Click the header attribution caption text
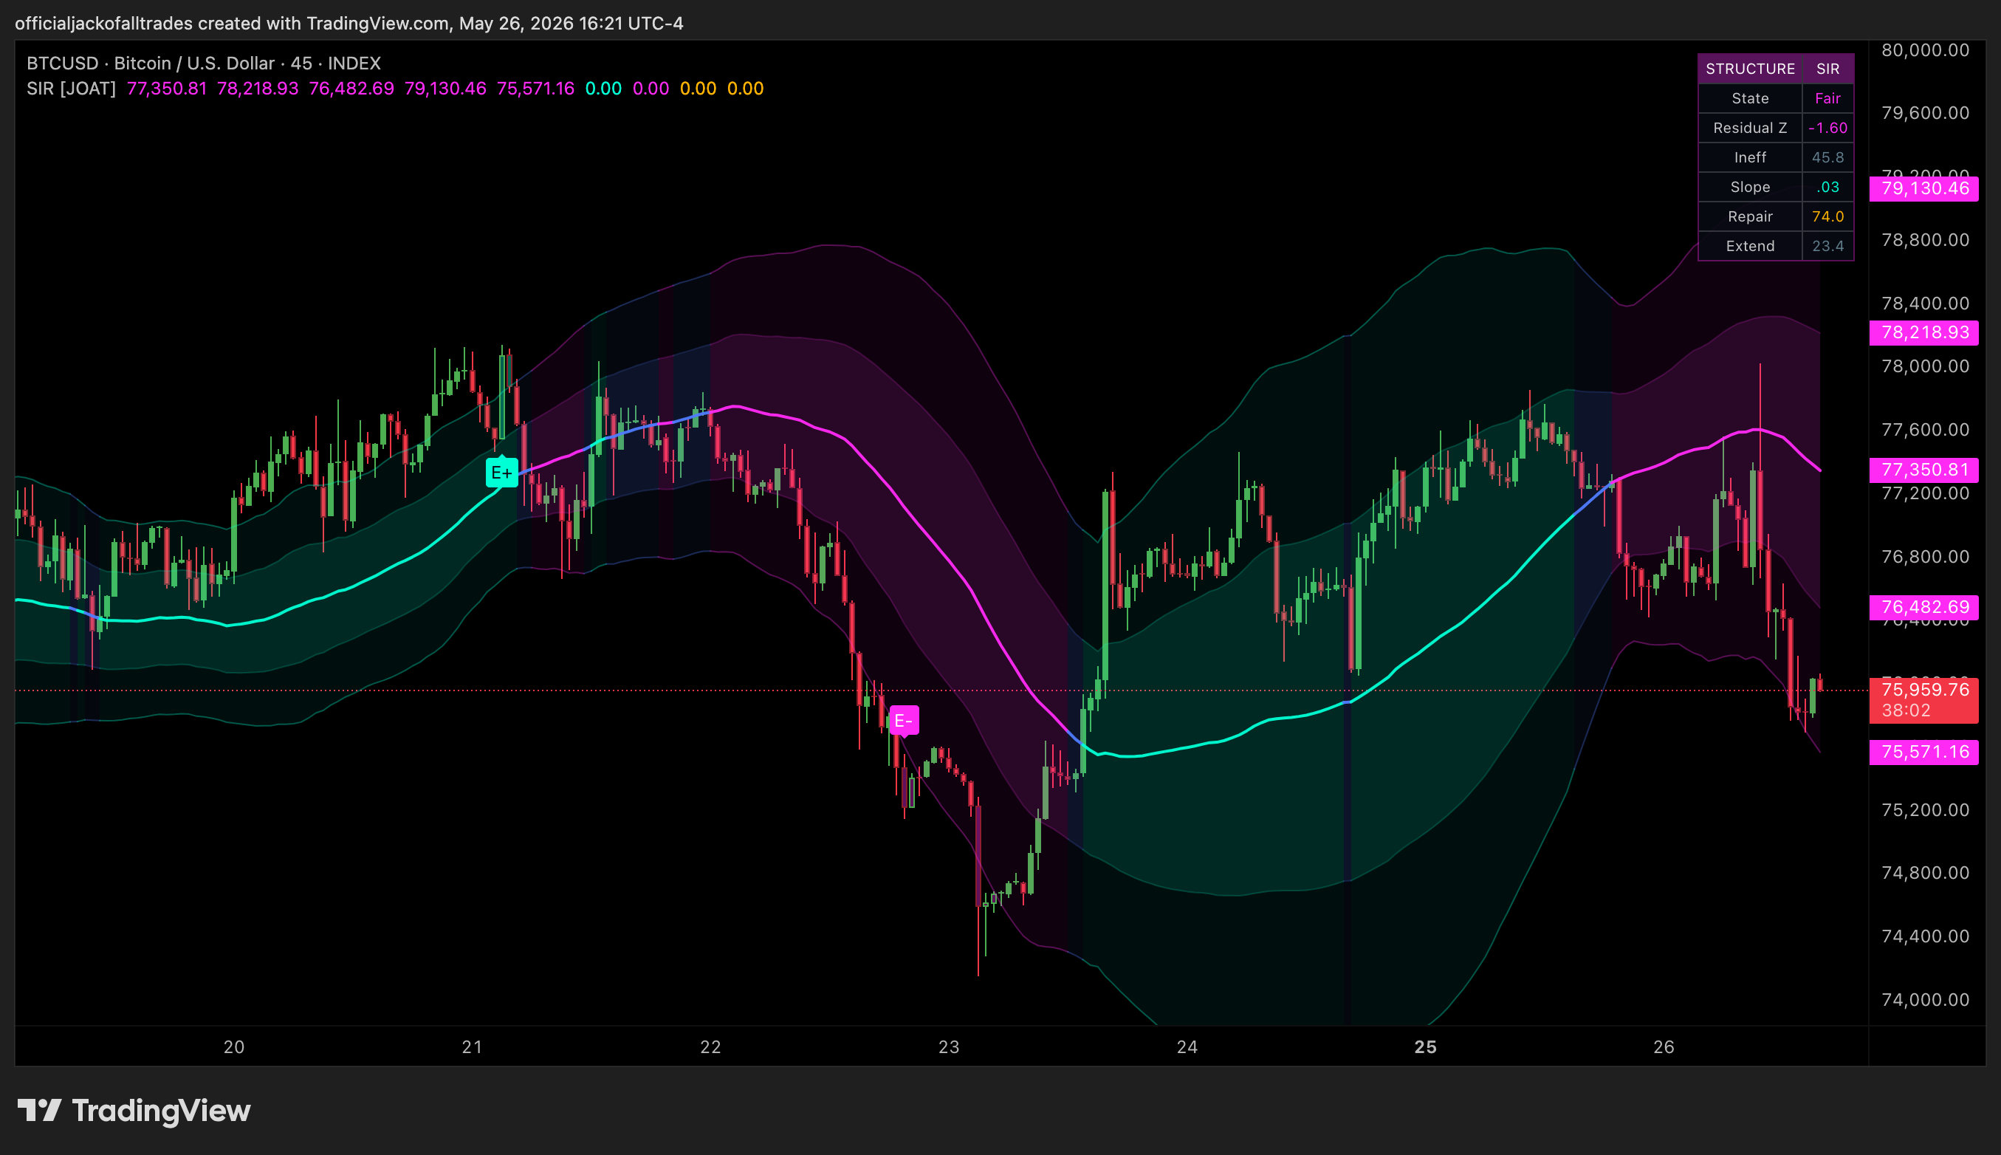This screenshot has width=2001, height=1155. pos(349,23)
